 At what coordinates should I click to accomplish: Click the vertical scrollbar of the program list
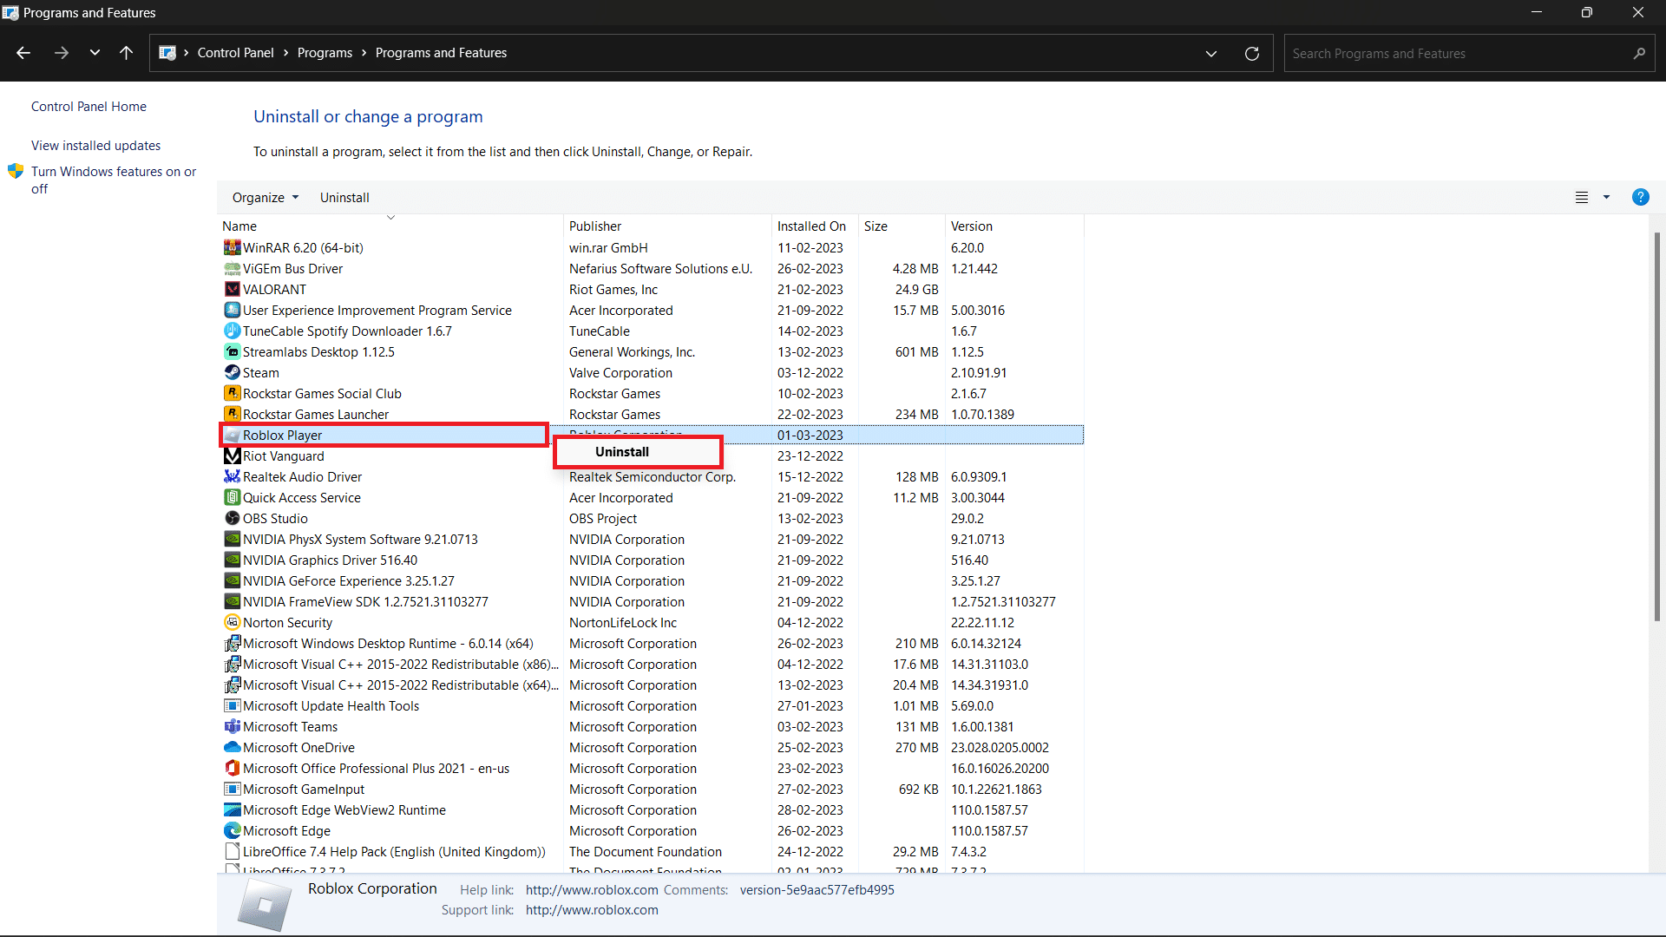(x=1656, y=425)
